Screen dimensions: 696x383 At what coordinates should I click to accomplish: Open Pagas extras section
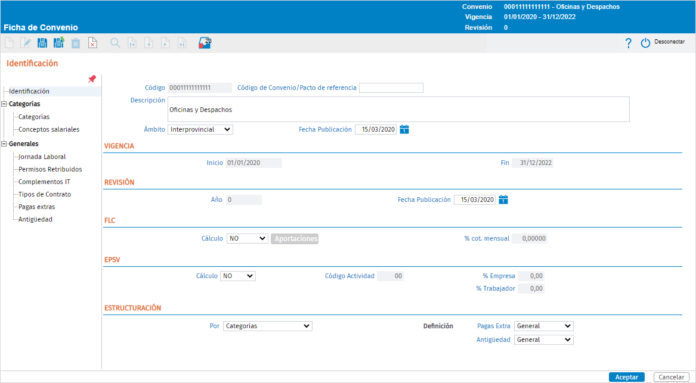coord(37,207)
